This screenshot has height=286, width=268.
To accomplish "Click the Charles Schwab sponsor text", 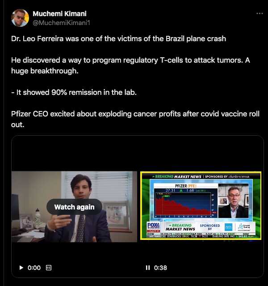I will click(x=239, y=176).
